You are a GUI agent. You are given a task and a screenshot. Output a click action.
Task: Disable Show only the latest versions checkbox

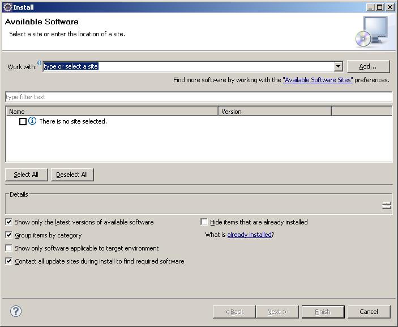(8, 222)
